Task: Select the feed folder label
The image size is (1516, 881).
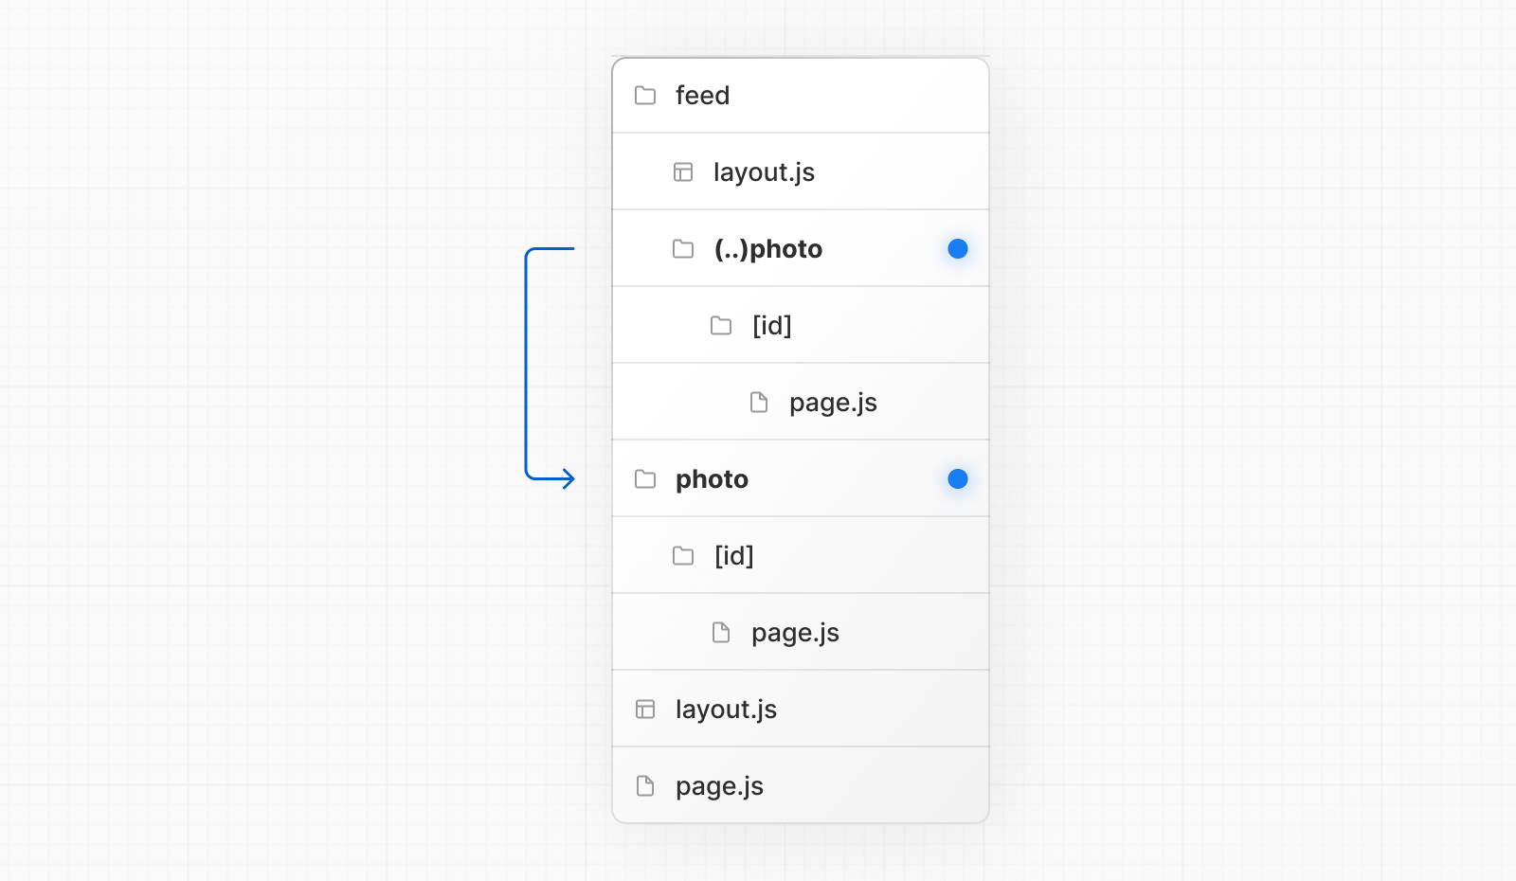Action: coord(702,96)
